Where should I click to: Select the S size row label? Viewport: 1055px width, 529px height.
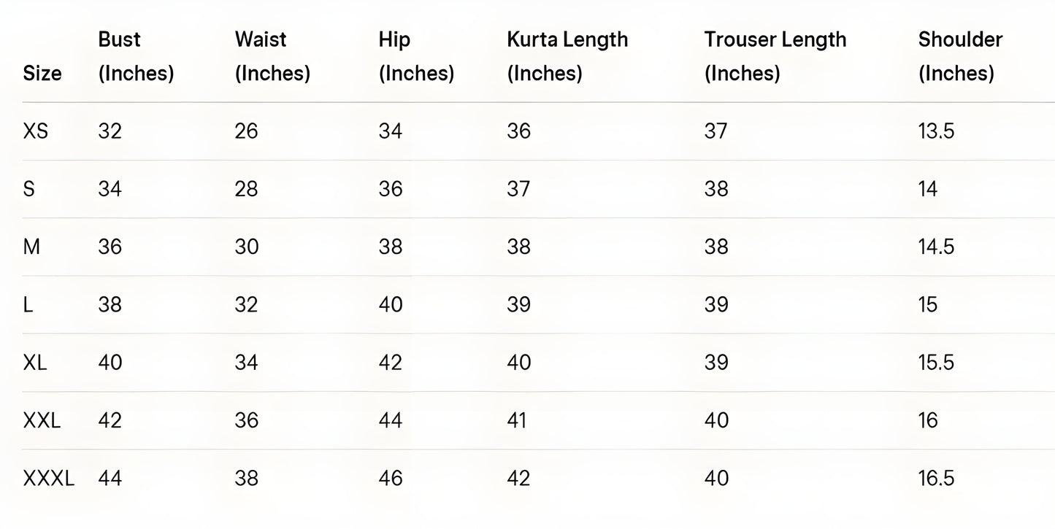click(29, 189)
